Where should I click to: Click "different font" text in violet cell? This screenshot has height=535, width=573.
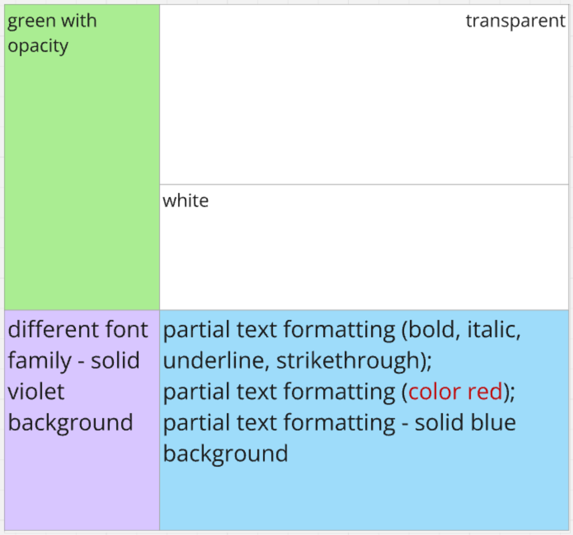pyautogui.click(x=78, y=330)
